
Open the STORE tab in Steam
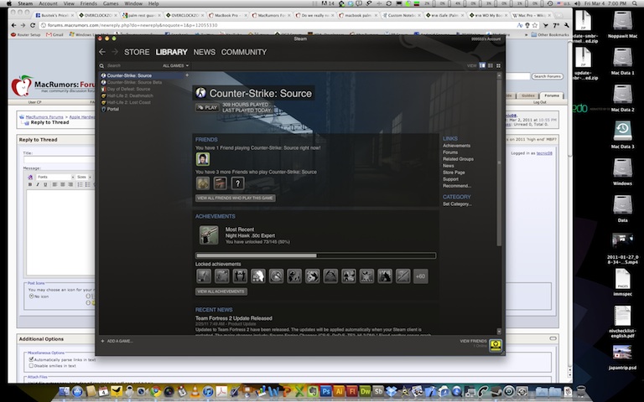137,52
